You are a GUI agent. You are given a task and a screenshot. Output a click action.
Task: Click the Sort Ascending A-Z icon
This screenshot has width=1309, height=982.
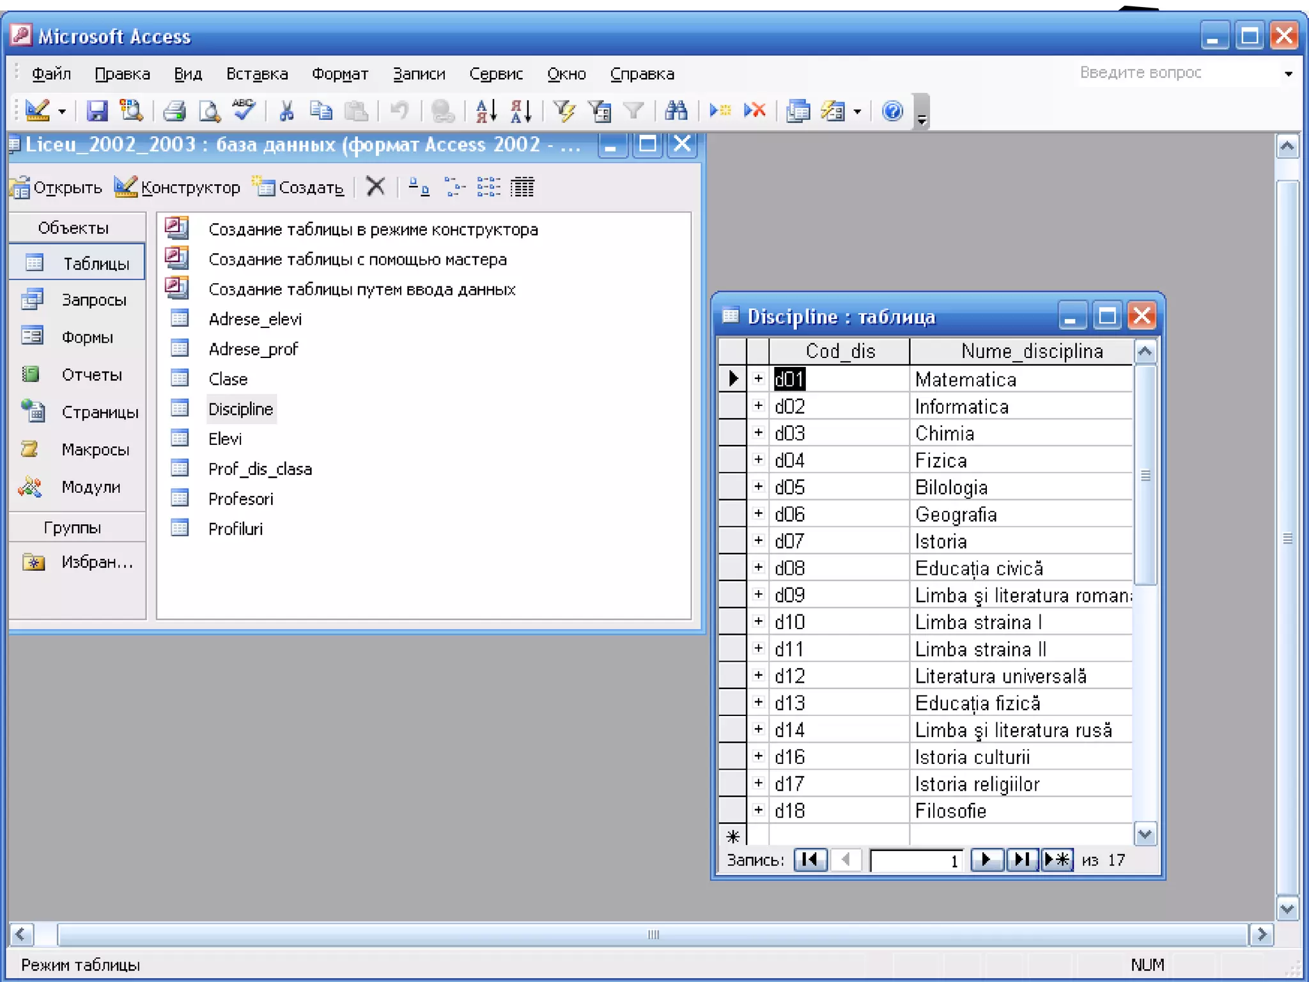[486, 111]
